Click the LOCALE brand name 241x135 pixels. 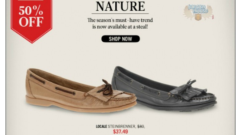point(101,126)
